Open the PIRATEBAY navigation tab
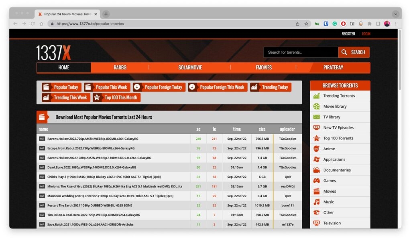411x240 pixels. pyautogui.click(x=333, y=67)
